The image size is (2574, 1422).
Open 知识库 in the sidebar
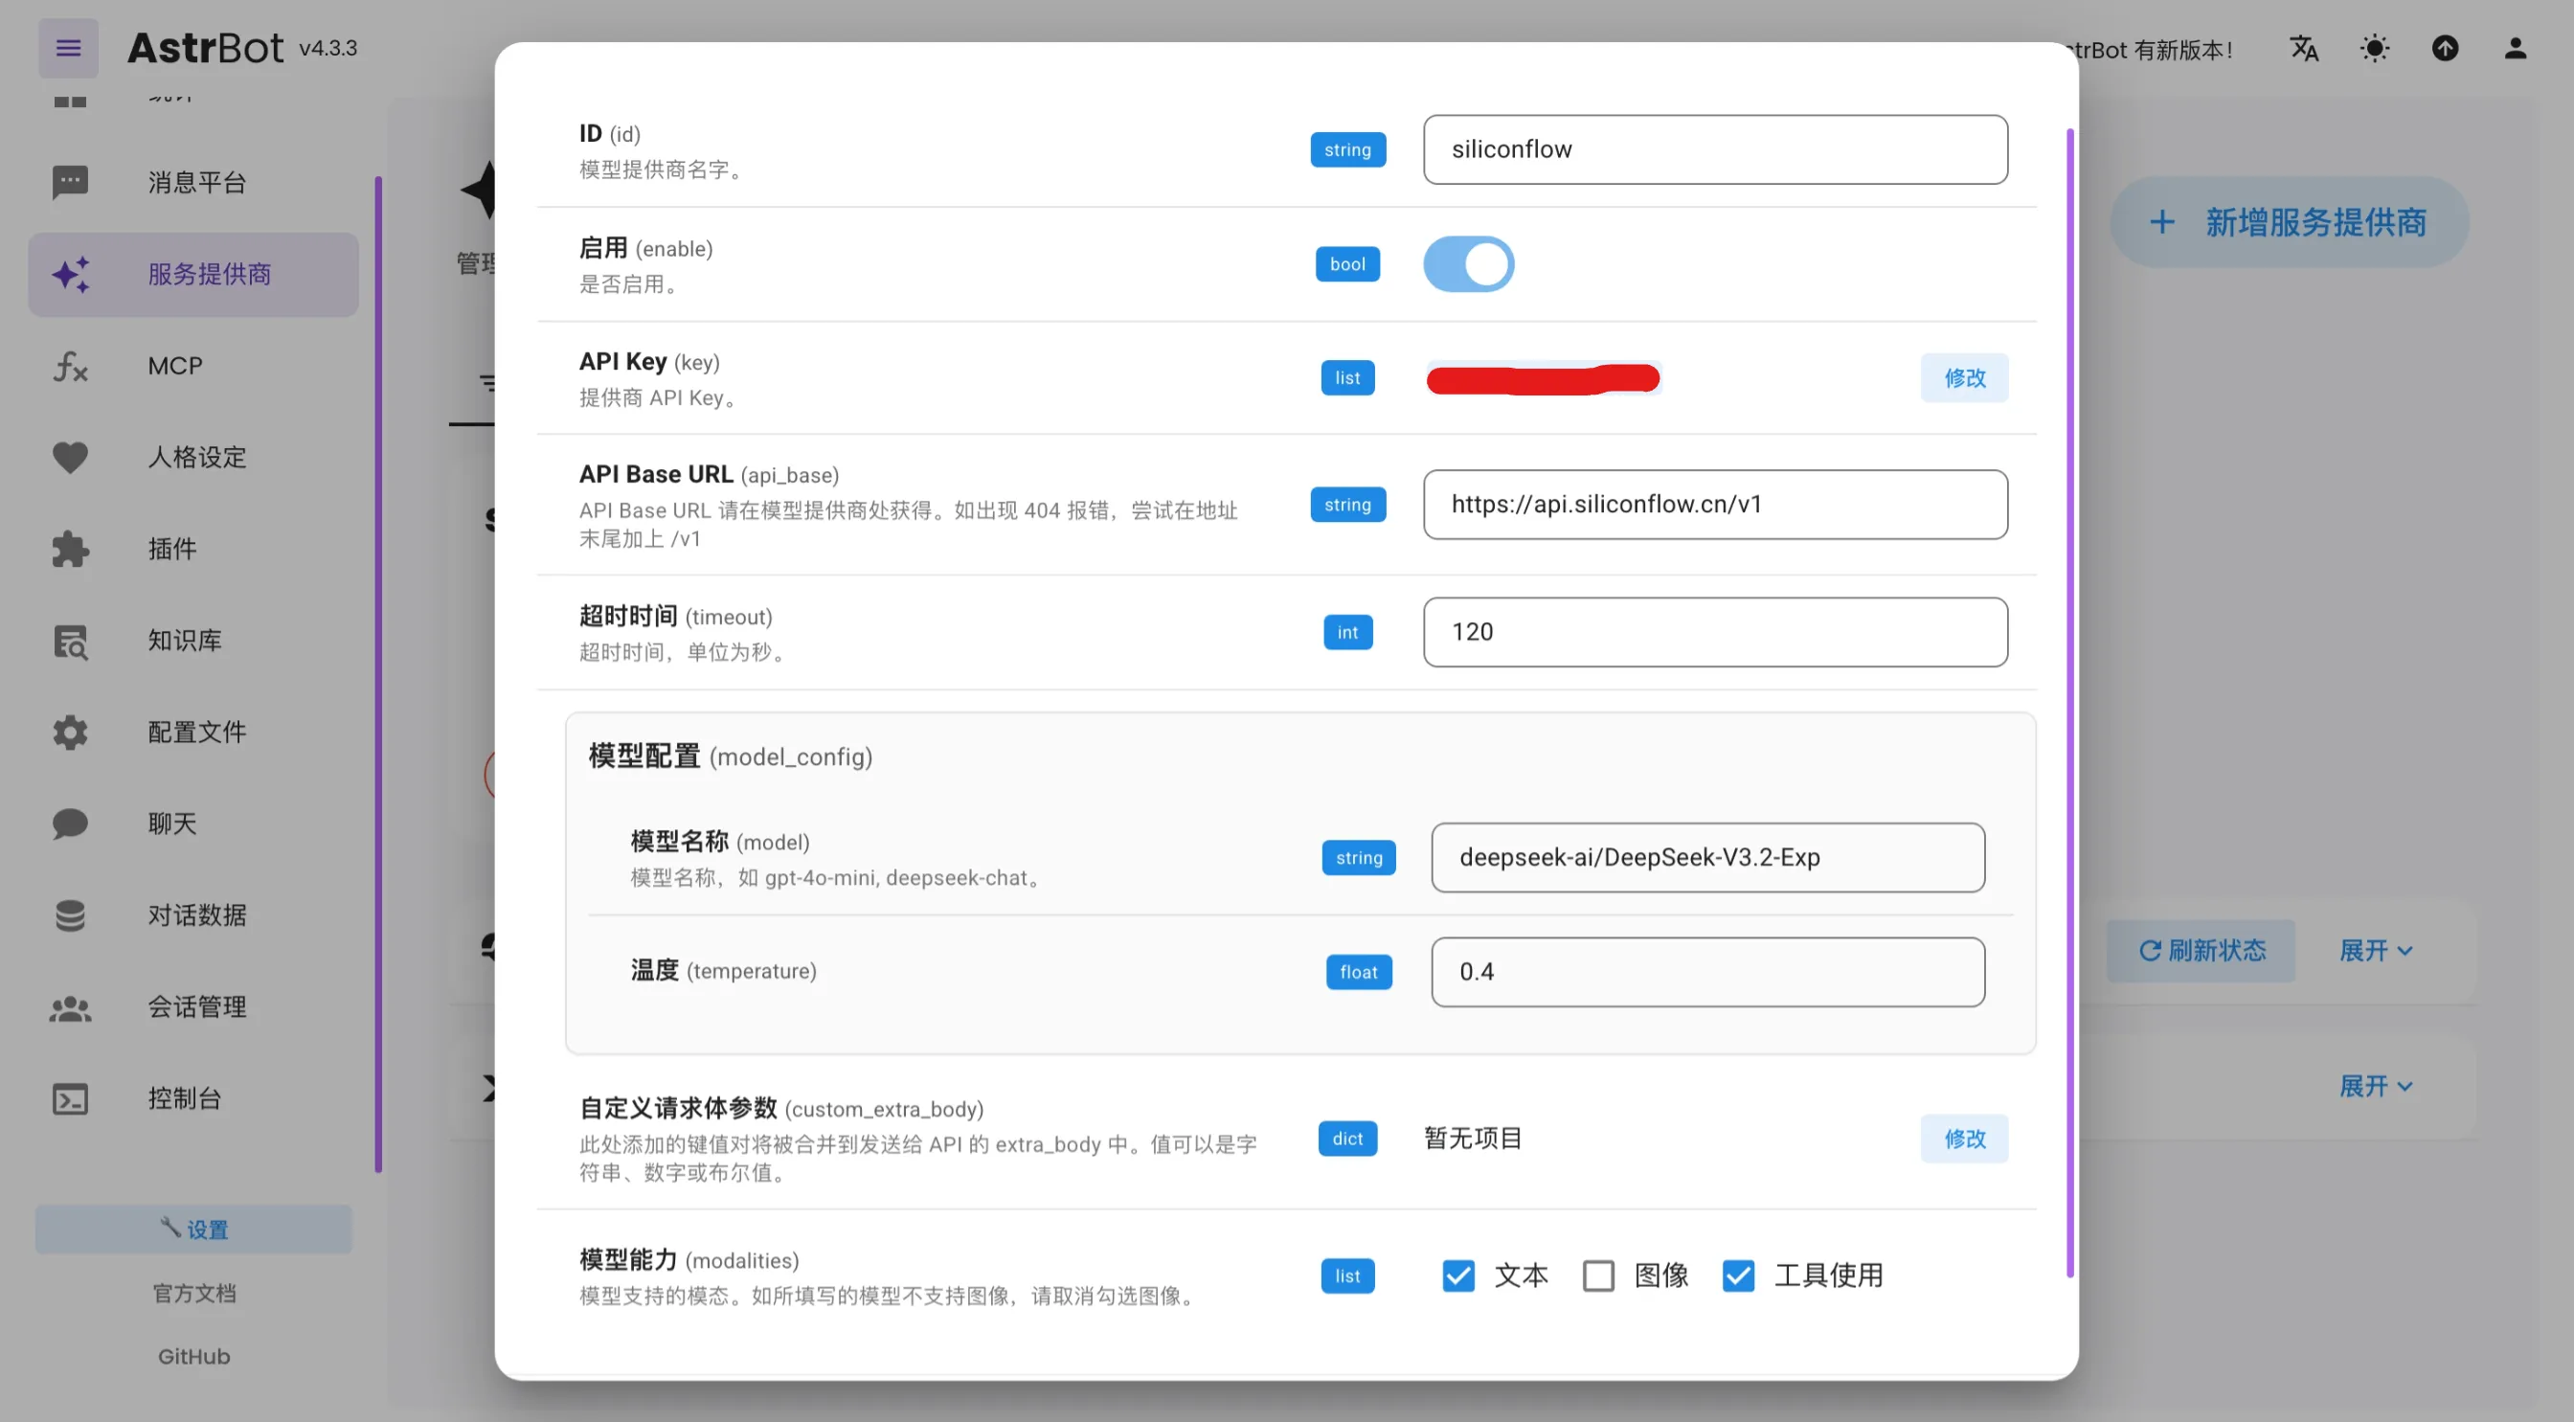pyautogui.click(x=185, y=641)
